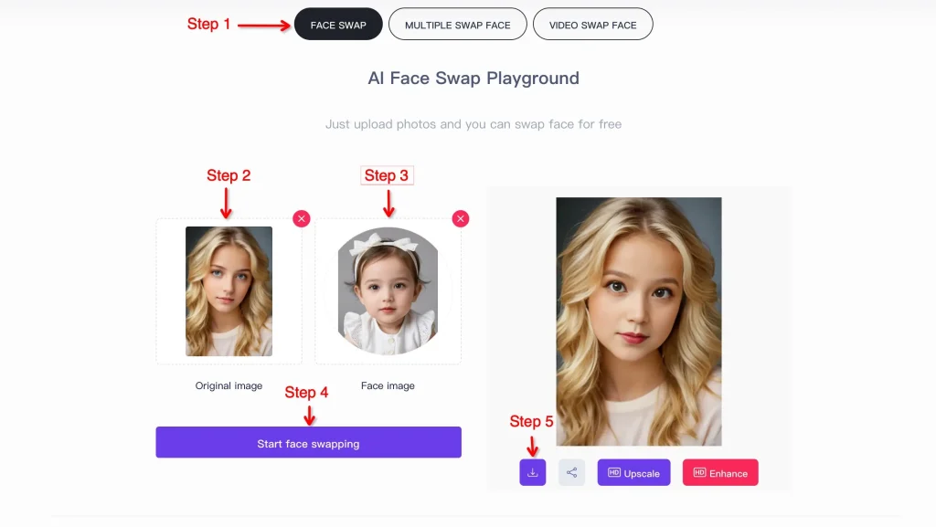Click the 'Face image' caption

[388, 385]
